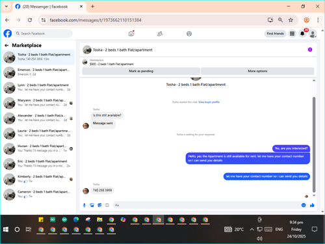Screen dimensions: 325x244
Task: Open the emoji picker in message box
Action: [304, 205]
